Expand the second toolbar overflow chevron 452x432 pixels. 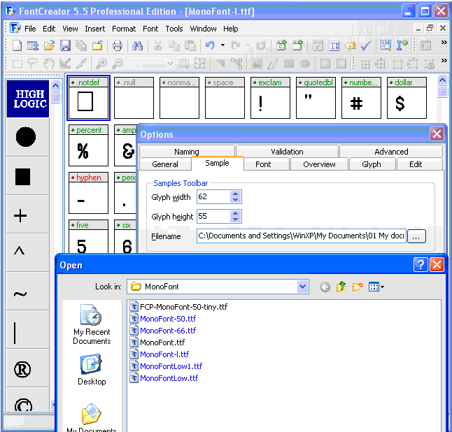click(x=444, y=61)
